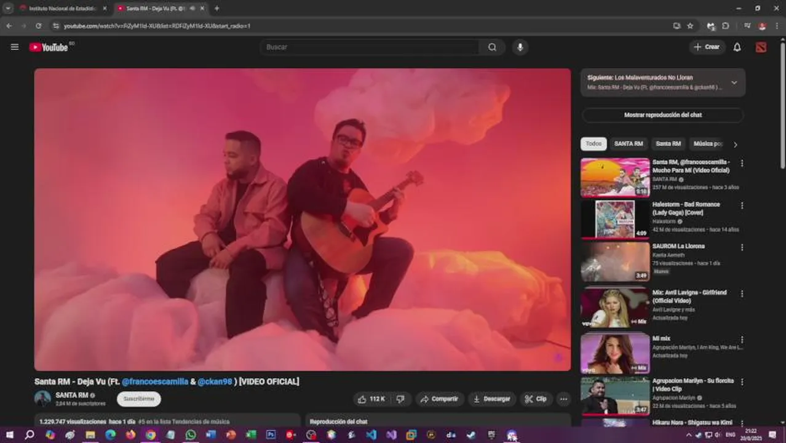This screenshot has height=443, width=786.
Task: Open the #5 Tendencias de música text
Action: pyautogui.click(x=184, y=422)
